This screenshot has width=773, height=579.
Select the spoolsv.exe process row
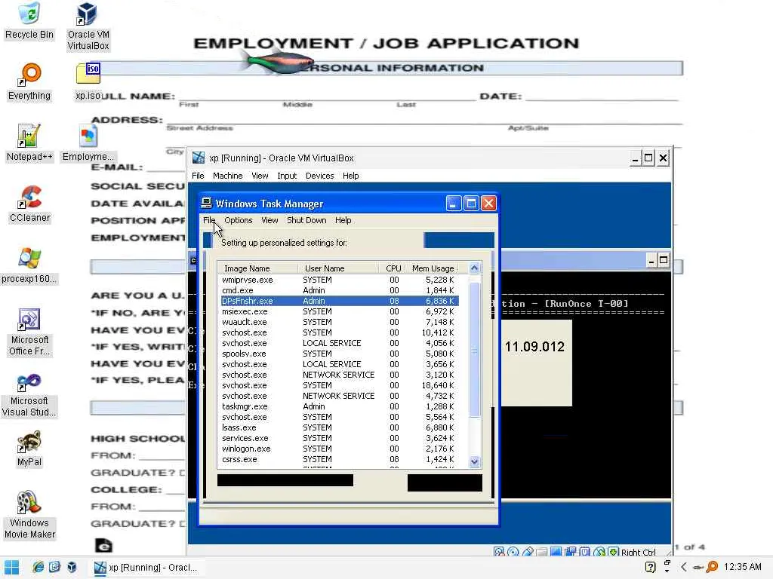[339, 354]
